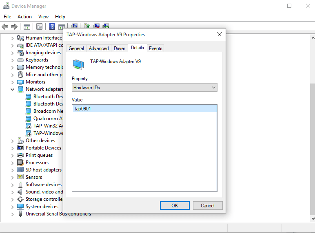Click the Cancel button
Image resolution: width=315 pixels, height=233 pixels.
coord(208,206)
